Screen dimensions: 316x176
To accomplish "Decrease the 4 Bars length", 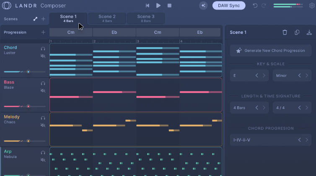I will coord(257,108).
